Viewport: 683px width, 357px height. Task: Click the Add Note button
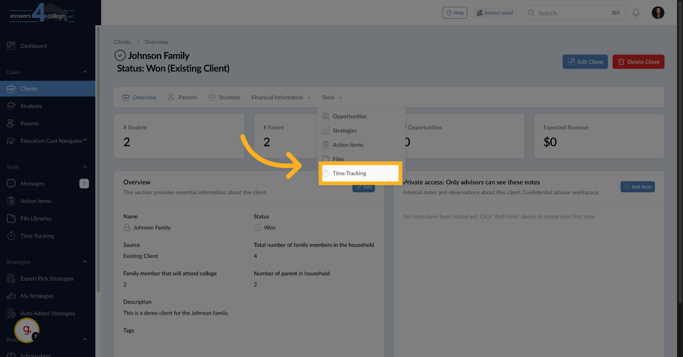coord(637,187)
